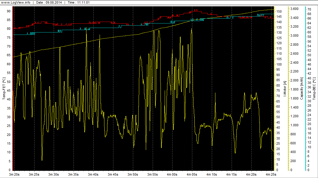Click the 125 tick on I-Motor axis

point(279,38)
